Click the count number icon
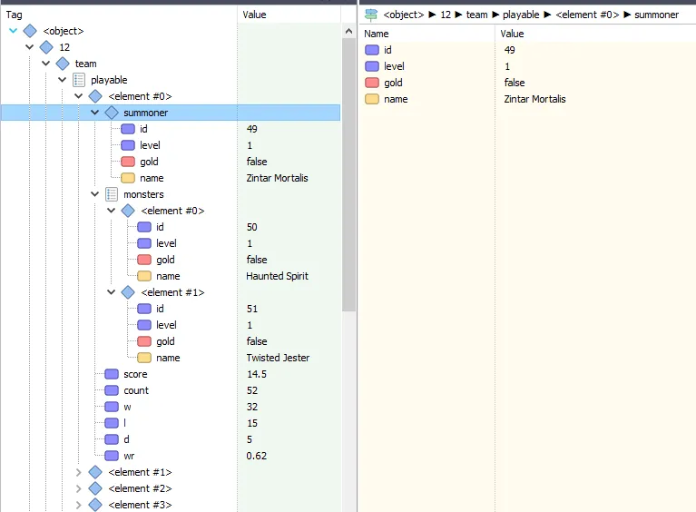 112,390
